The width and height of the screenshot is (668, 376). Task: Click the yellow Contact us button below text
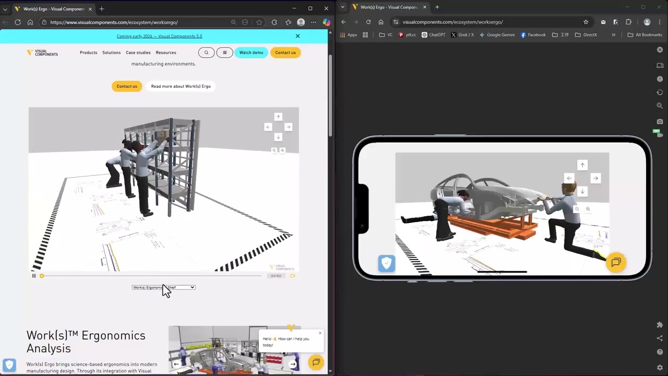pos(127,86)
